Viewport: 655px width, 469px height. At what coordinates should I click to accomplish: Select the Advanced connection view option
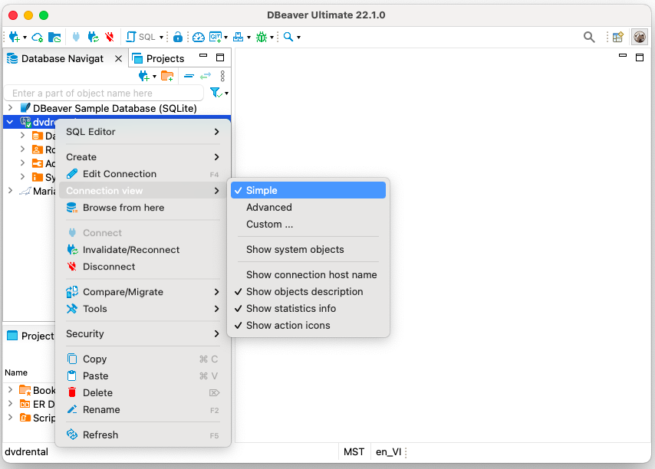tap(308, 208)
